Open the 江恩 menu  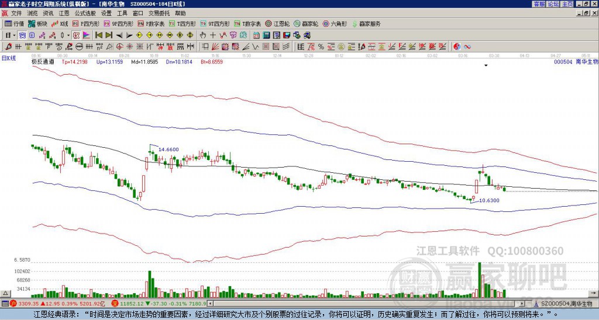64,13
